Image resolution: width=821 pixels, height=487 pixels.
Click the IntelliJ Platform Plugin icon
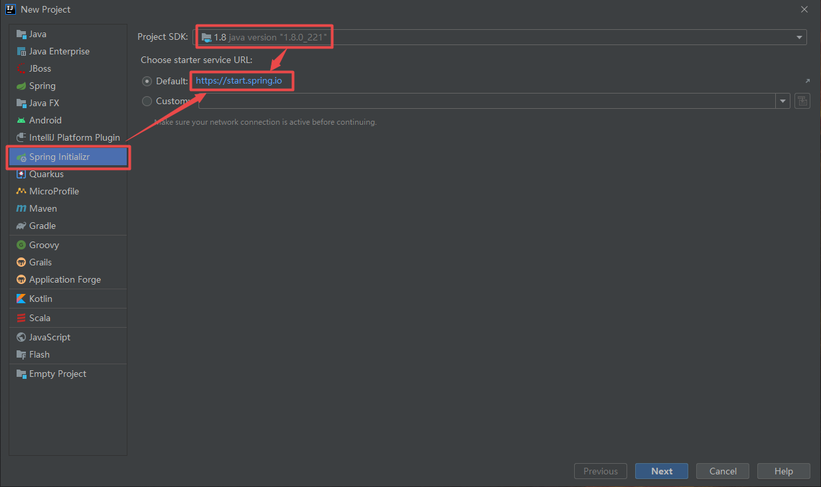(x=21, y=137)
